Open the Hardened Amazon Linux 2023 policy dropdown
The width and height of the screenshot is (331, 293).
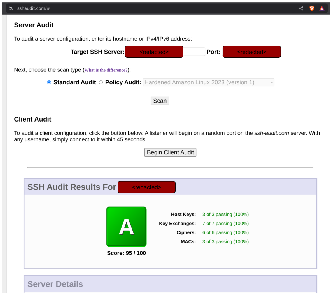209,82
